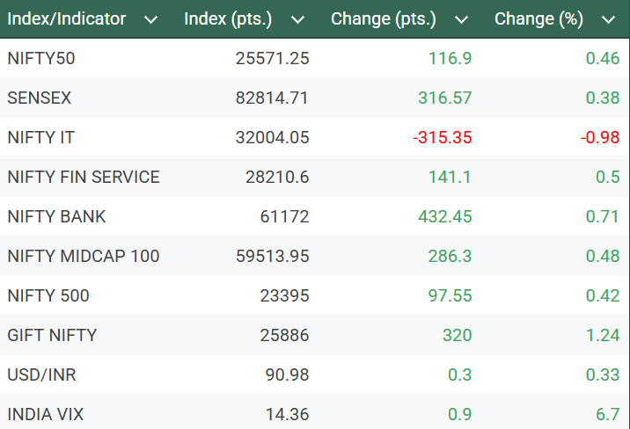Viewport: 630px width, 429px height.
Task: Choose the NIFTY 500 row
Action: (48, 295)
